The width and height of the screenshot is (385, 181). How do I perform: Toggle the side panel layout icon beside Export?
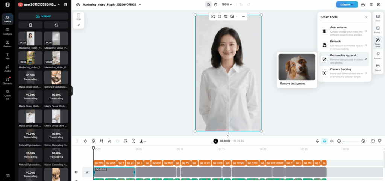371,4
